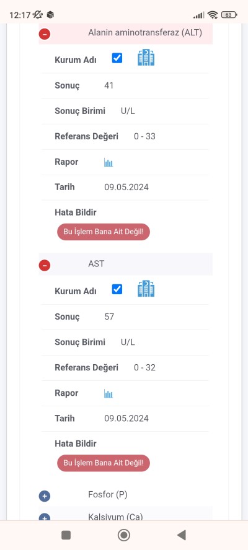Uncheck the Kurum Adı checkbox in ALT section

point(117,58)
